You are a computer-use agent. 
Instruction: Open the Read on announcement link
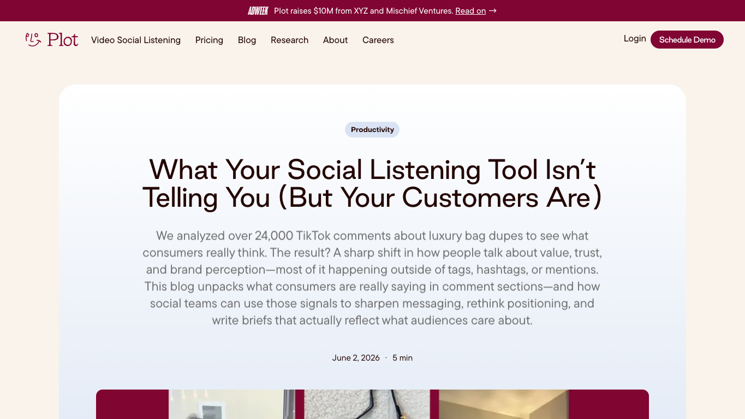(470, 11)
